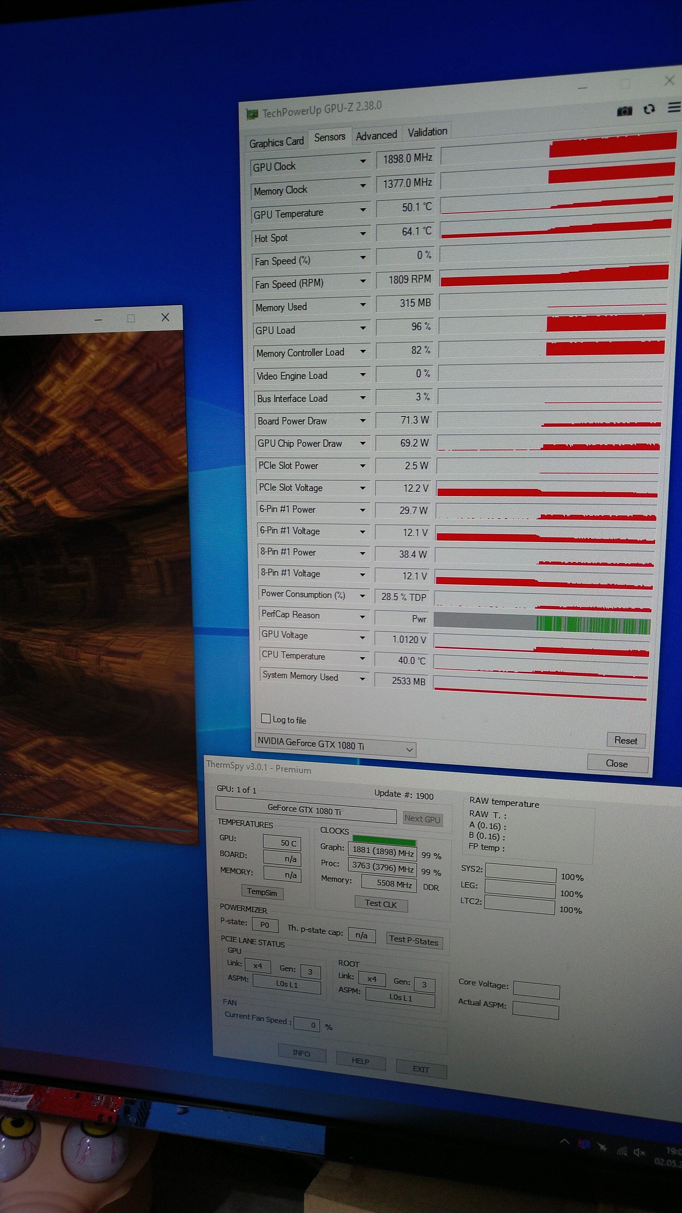The height and width of the screenshot is (1213, 682).
Task: Switch to the Advanced tab
Action: [x=376, y=136]
